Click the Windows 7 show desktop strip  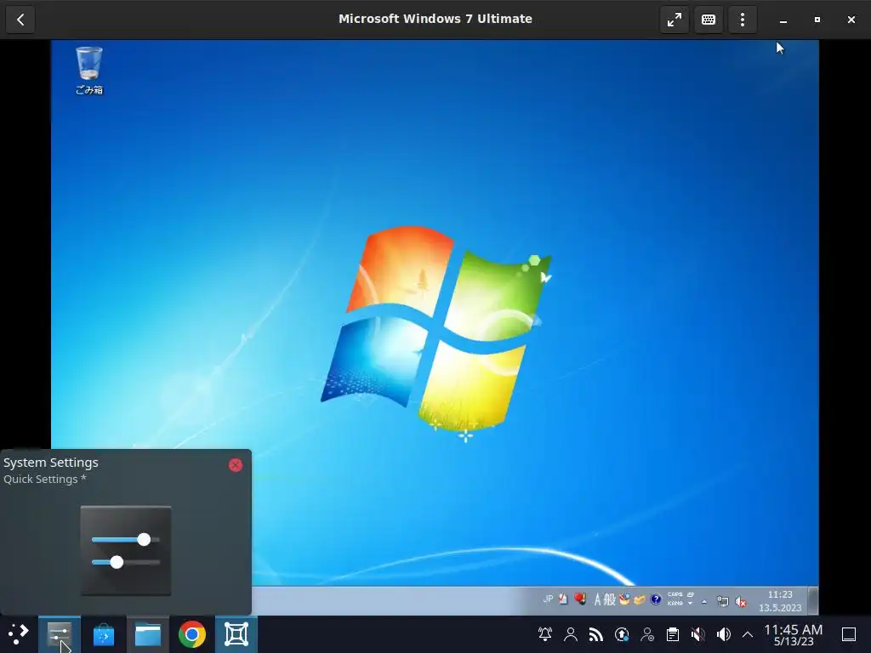point(813,601)
